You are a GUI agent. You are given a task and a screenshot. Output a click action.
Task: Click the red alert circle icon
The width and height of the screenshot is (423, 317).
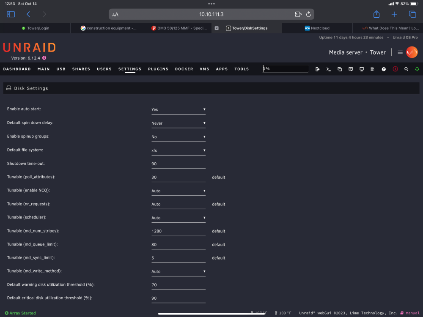(x=395, y=69)
